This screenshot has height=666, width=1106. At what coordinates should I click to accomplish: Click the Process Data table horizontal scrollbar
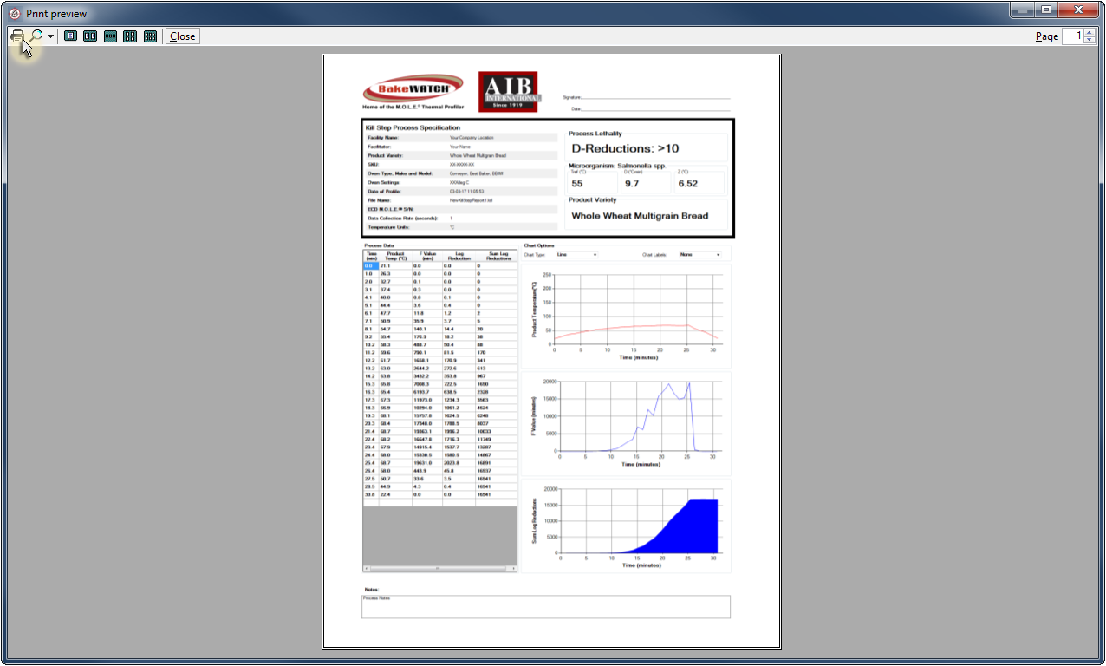tap(439, 568)
